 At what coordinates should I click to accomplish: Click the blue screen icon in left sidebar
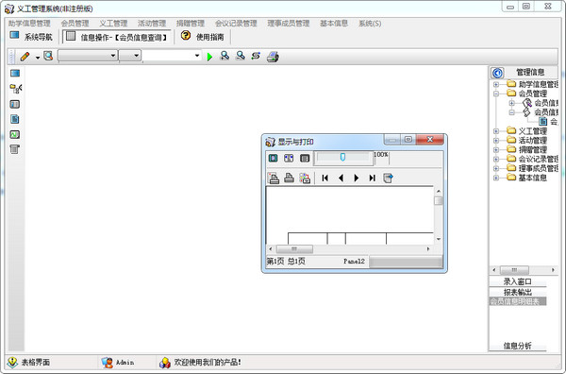pos(15,74)
